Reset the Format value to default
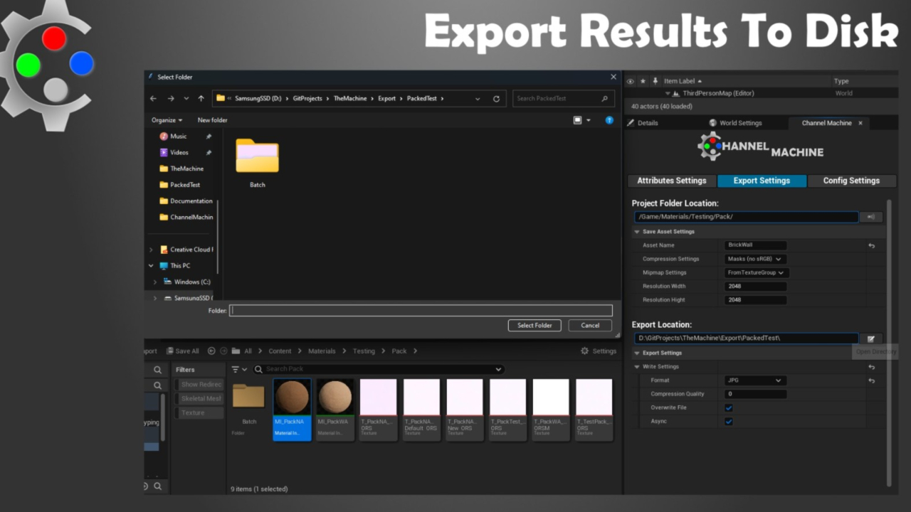Viewport: 911px width, 512px height. [872, 380]
